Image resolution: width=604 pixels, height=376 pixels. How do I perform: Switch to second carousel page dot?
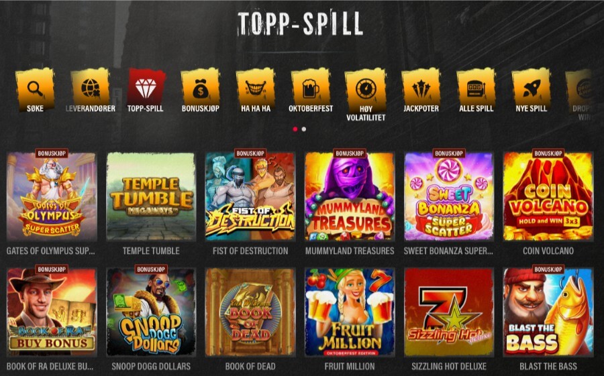[304, 129]
